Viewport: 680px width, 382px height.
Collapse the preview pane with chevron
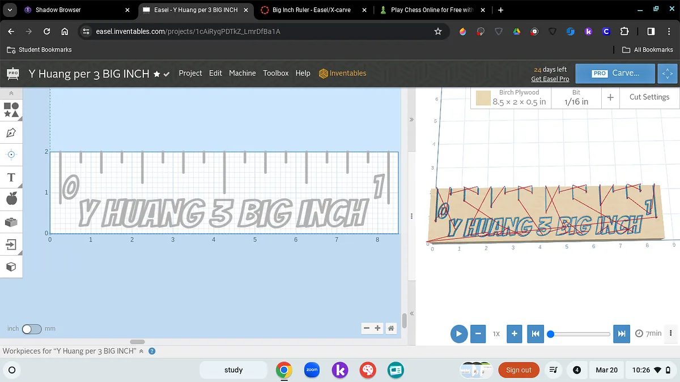[411, 120]
